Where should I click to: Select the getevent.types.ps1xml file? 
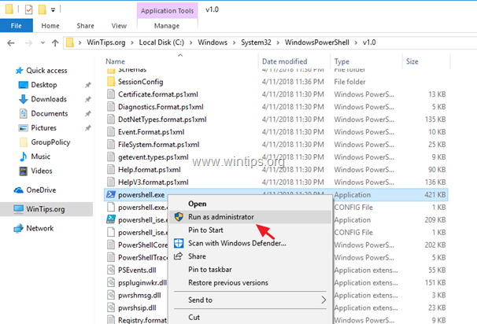(x=153, y=157)
